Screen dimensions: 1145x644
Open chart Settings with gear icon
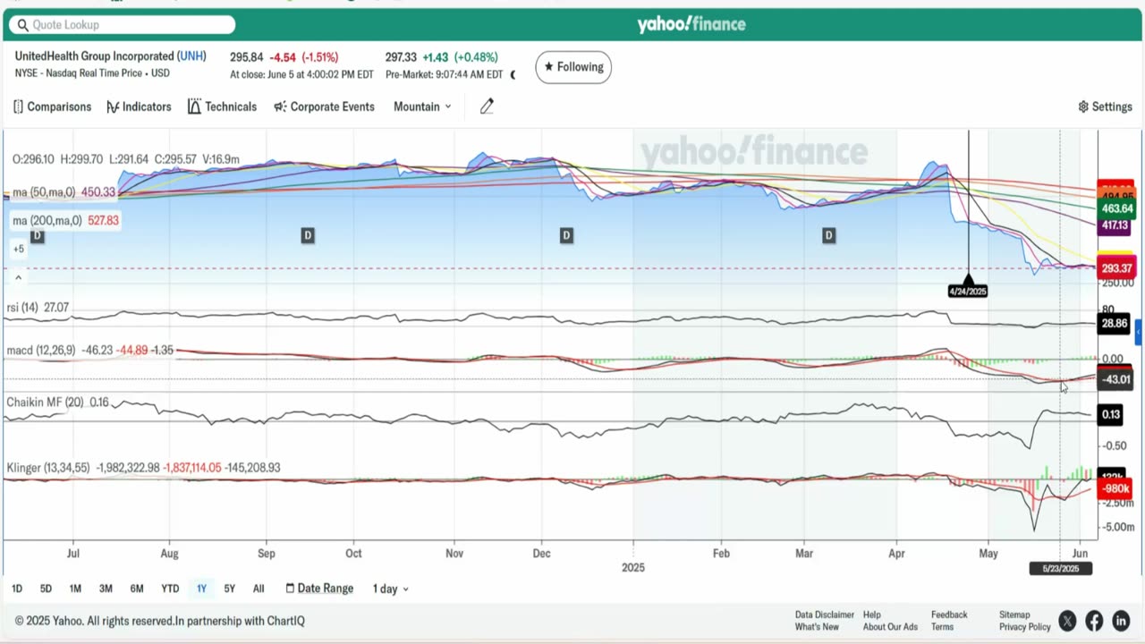pyautogui.click(x=1105, y=106)
